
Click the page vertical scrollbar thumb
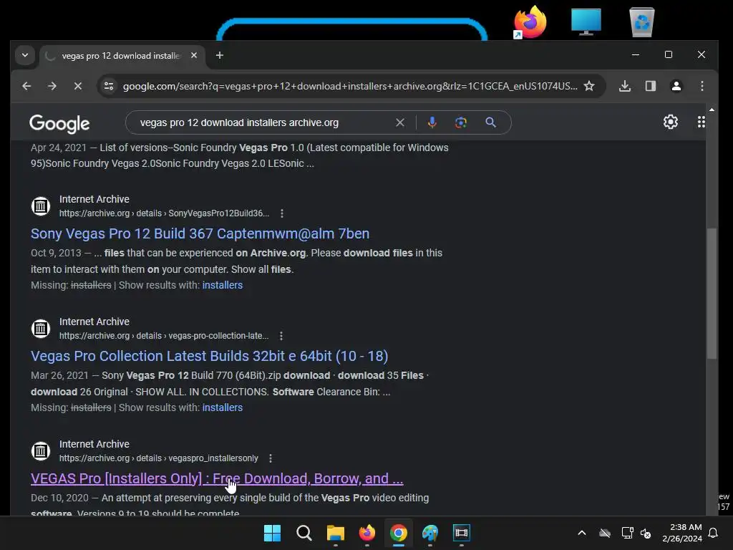pos(712,294)
